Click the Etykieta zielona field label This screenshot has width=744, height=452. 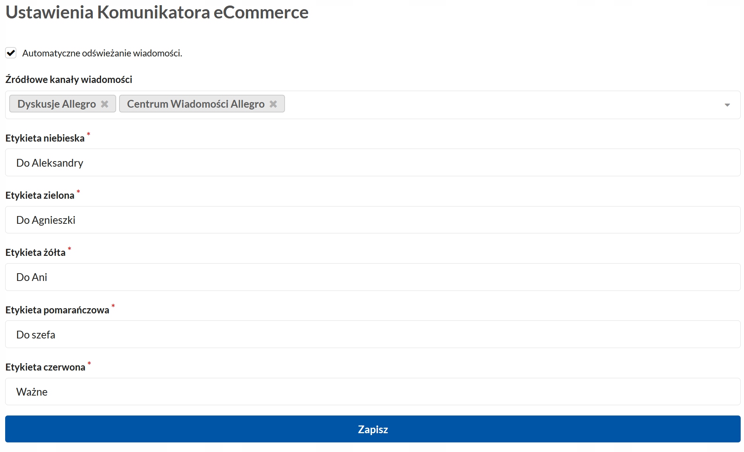tap(40, 195)
